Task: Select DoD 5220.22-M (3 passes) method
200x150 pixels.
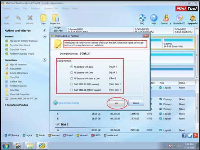Action: coord(85,84)
